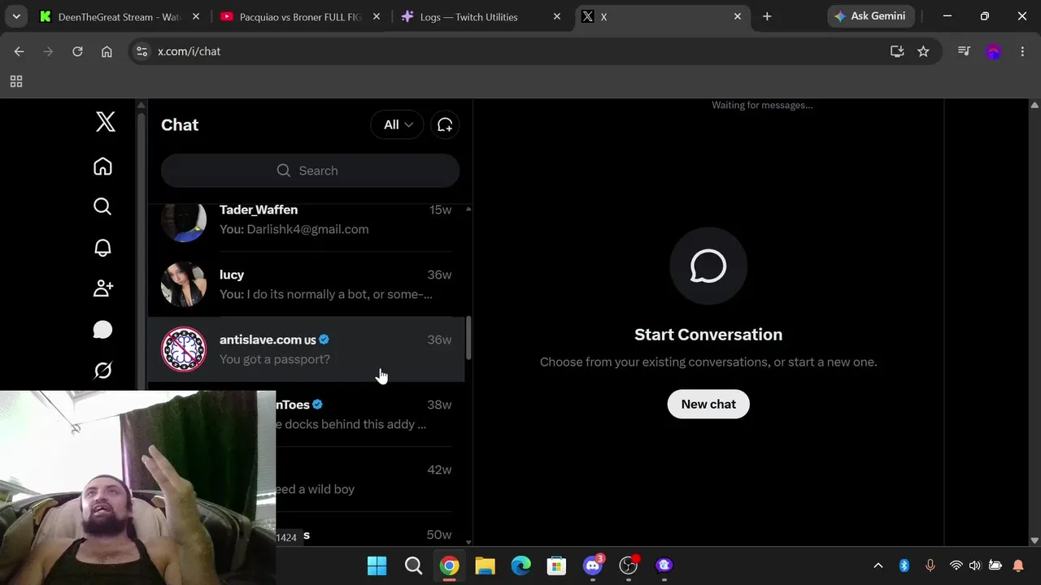Viewport: 1041px width, 585px height.
Task: Open Bluetooth settings in system tray
Action: pyautogui.click(x=904, y=565)
